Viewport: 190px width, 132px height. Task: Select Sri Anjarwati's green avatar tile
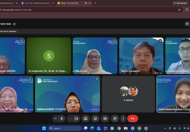tap(49, 56)
